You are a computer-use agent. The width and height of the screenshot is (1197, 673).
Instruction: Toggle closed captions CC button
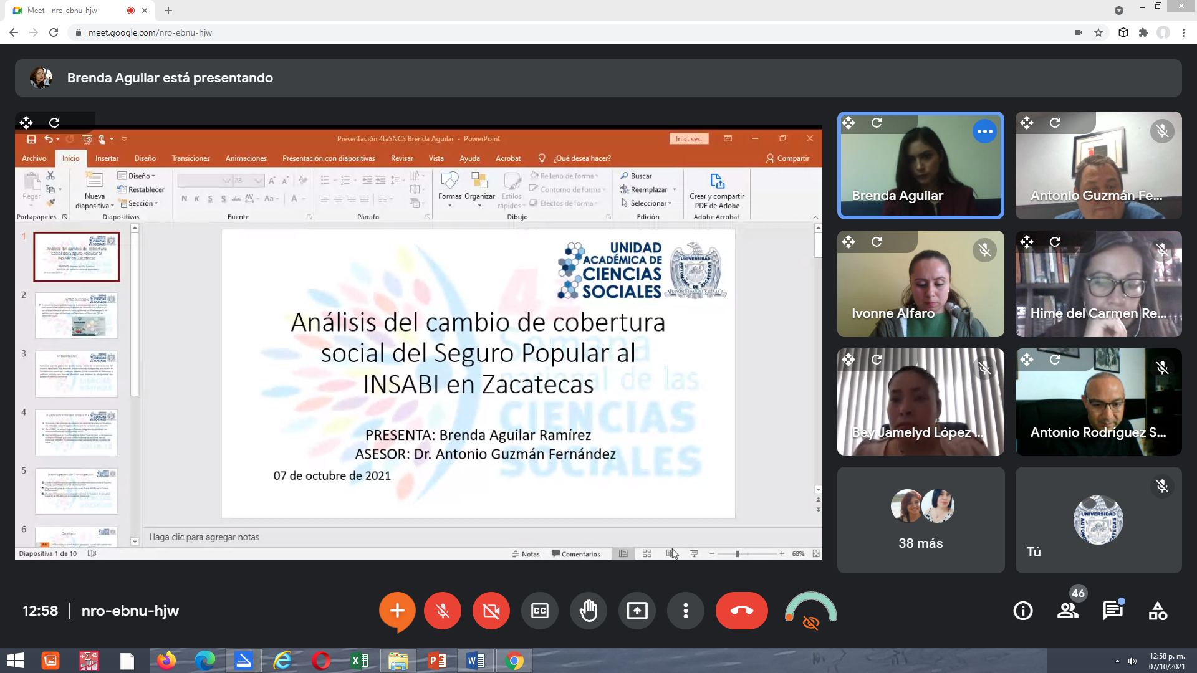click(540, 611)
